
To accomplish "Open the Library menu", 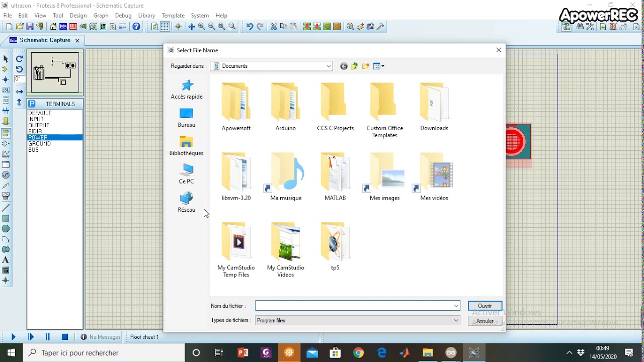I will click(x=146, y=16).
